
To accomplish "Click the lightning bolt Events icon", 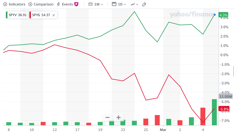I will click(59, 4).
